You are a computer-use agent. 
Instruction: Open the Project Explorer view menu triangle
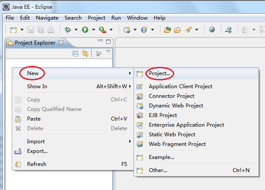[108, 52]
